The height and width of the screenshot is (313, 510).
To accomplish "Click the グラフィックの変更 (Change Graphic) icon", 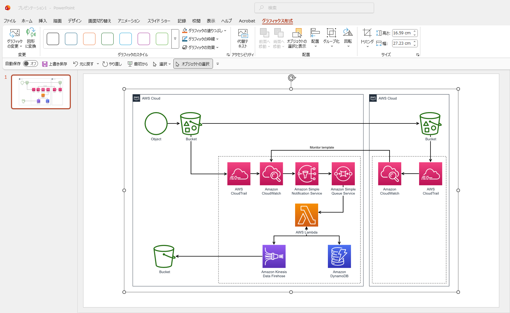I will (x=15, y=33).
